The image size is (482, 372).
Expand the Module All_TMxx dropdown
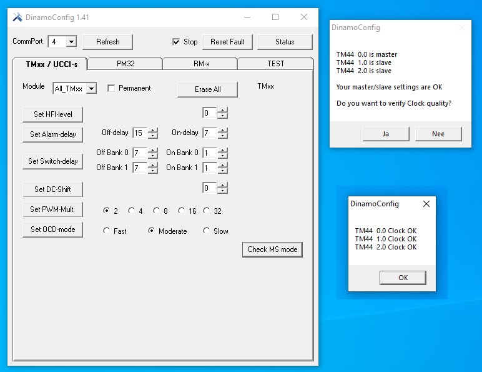(x=91, y=89)
